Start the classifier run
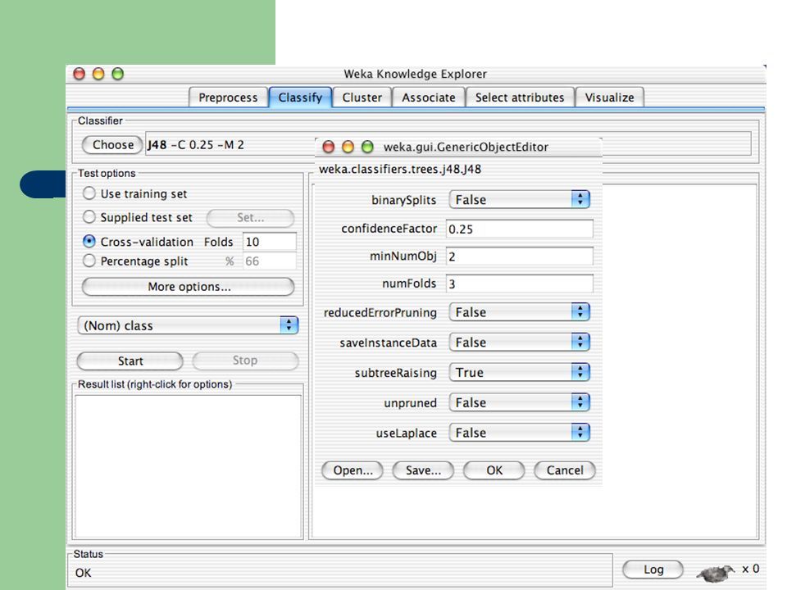 click(x=130, y=361)
